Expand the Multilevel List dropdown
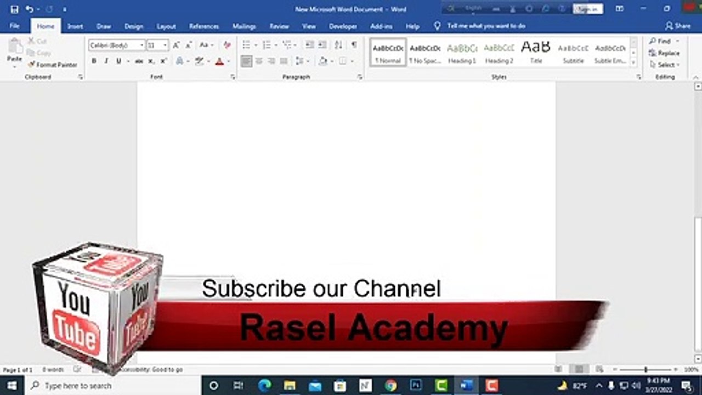The width and height of the screenshot is (702, 395). tap(296, 45)
